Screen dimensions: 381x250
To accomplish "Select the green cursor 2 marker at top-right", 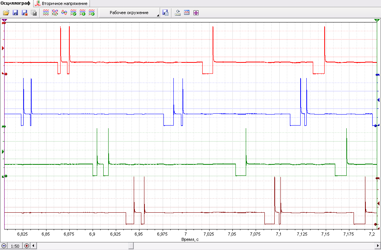I will 377,21.
